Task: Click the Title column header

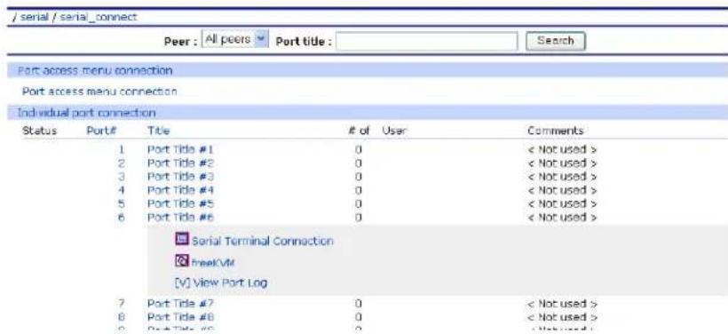Action: tap(158, 131)
